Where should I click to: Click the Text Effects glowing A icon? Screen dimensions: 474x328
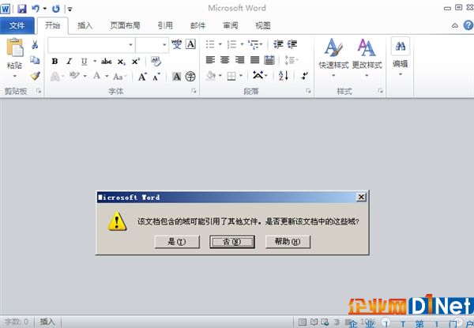click(x=55, y=76)
